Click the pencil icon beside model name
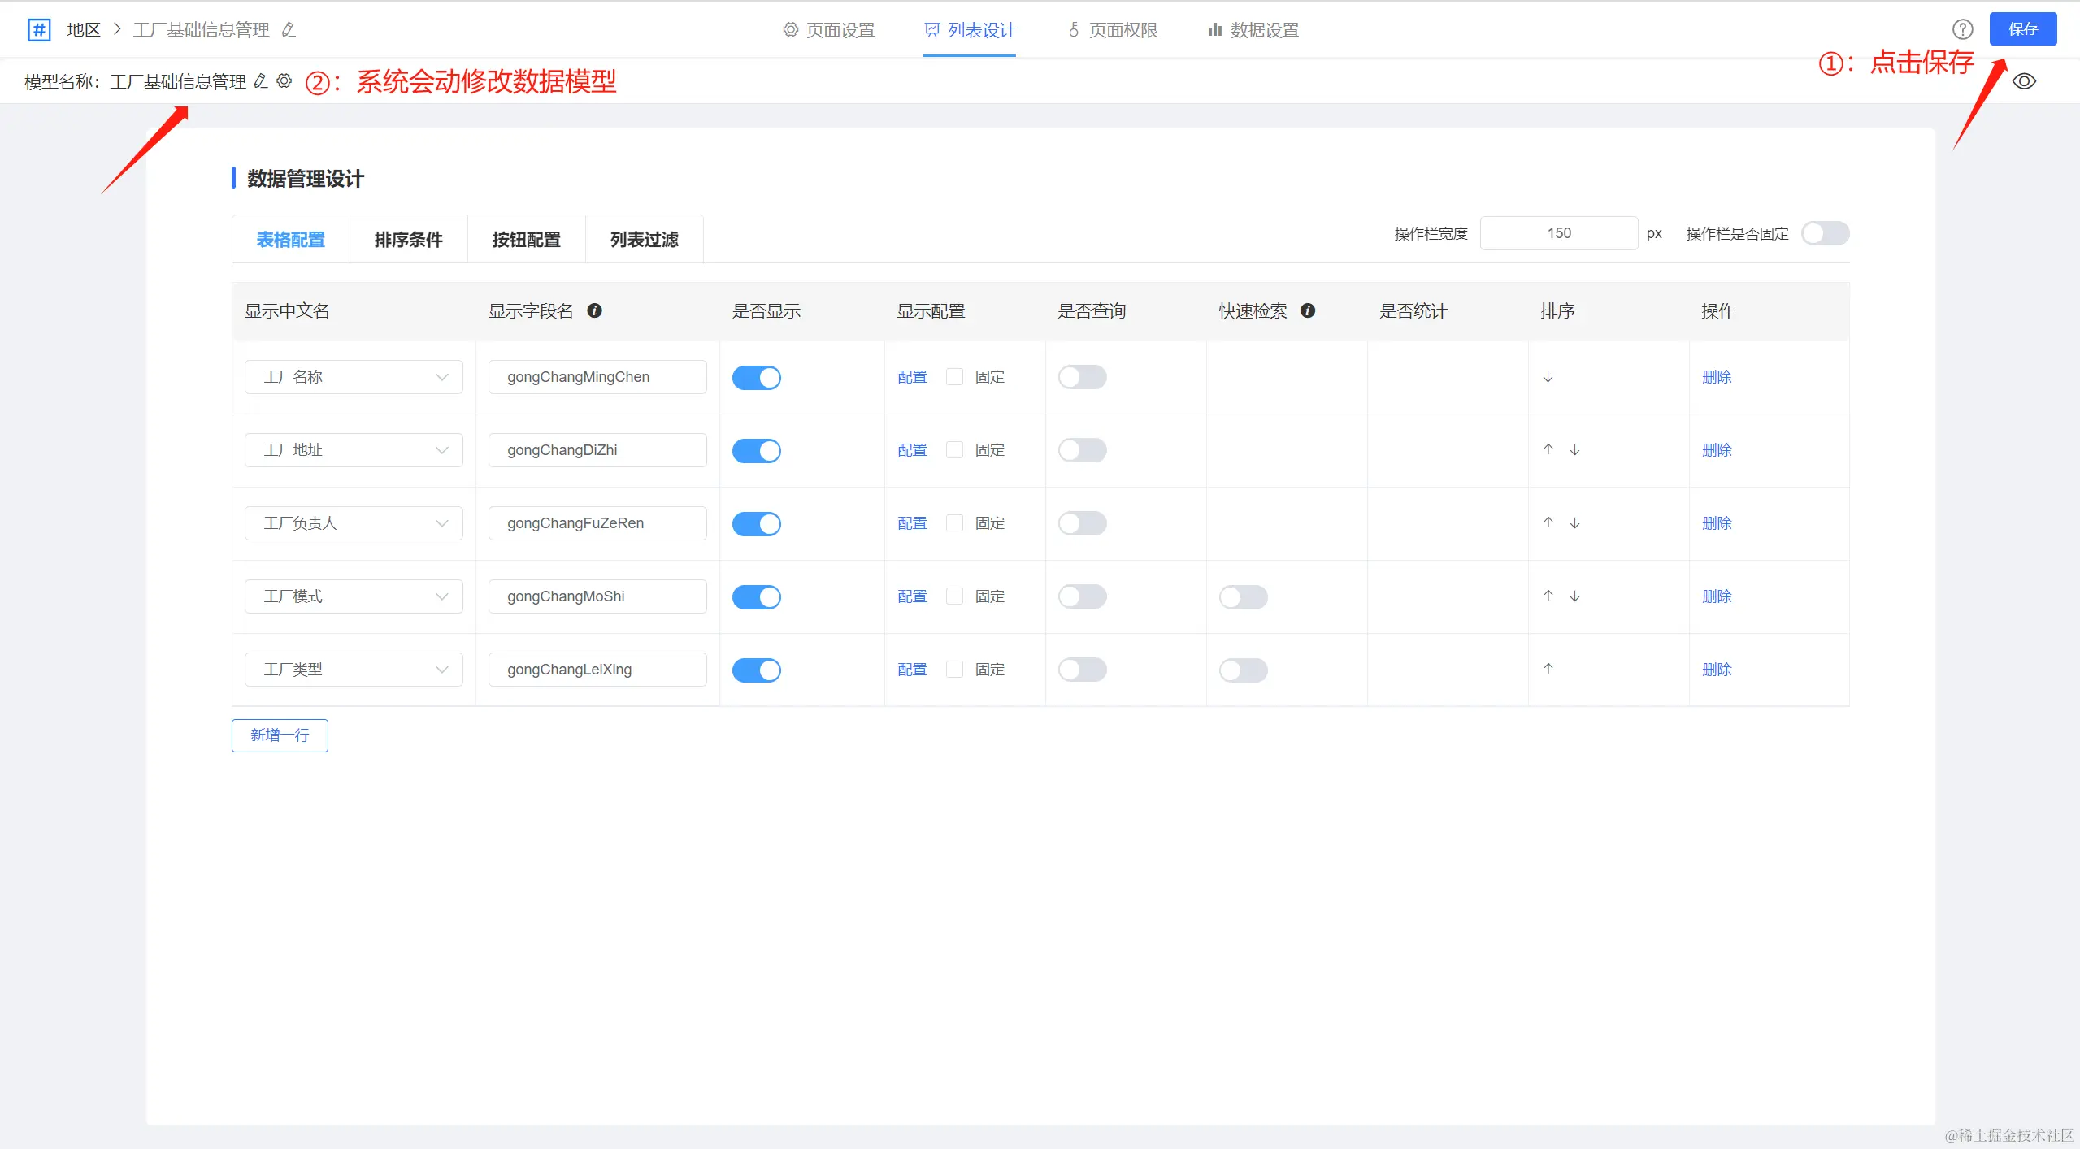Viewport: 2080px width, 1149px height. click(261, 80)
